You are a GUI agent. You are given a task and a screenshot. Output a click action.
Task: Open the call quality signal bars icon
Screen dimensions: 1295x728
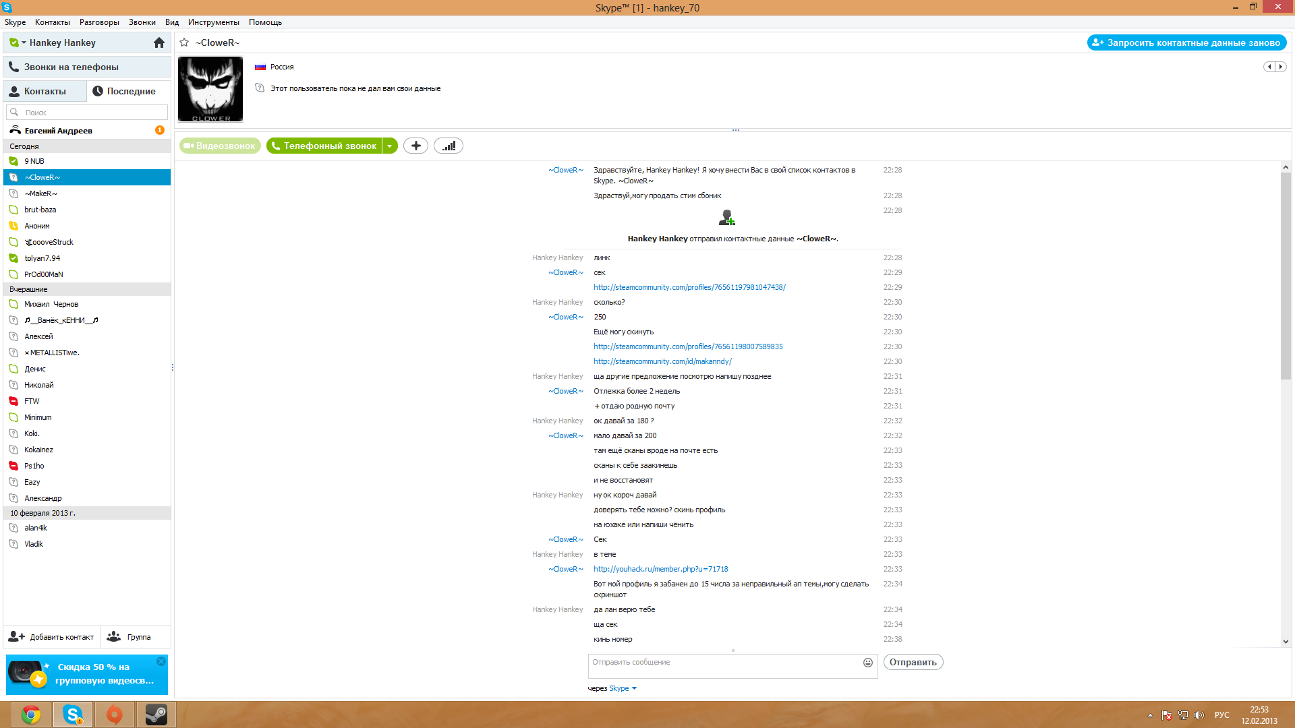point(449,146)
